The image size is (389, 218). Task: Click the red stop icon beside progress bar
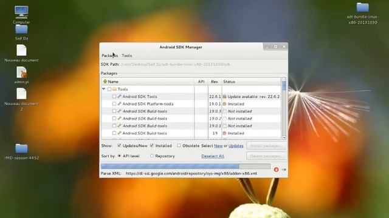pyautogui.click(x=276, y=170)
